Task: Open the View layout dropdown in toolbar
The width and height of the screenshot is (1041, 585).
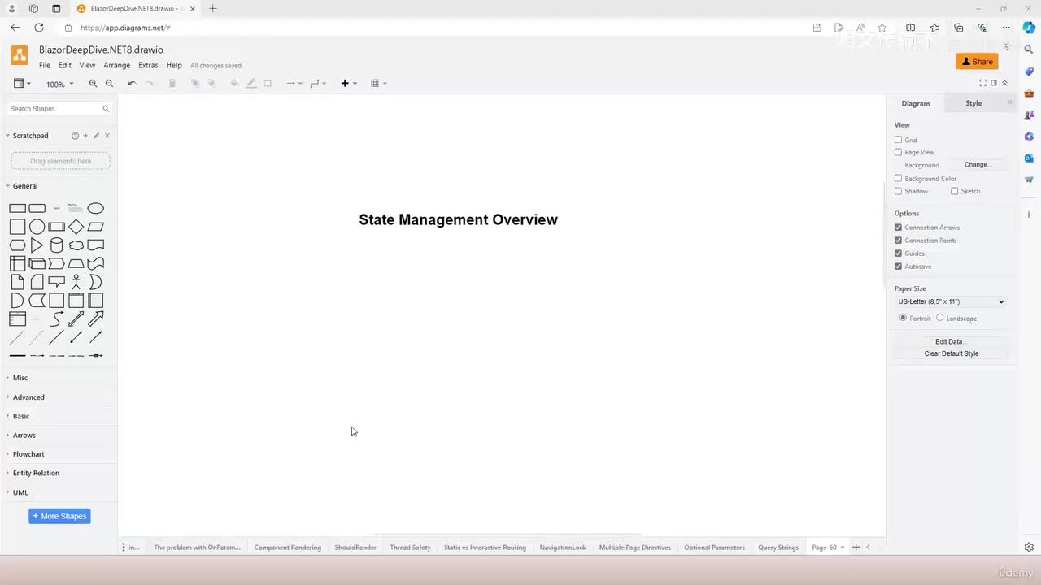Action: coord(22,83)
